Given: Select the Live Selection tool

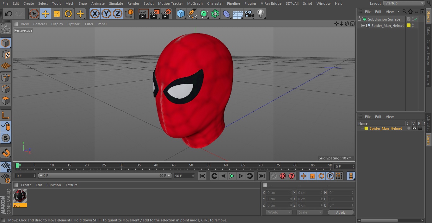Looking at the screenshot, I should coord(34,14).
